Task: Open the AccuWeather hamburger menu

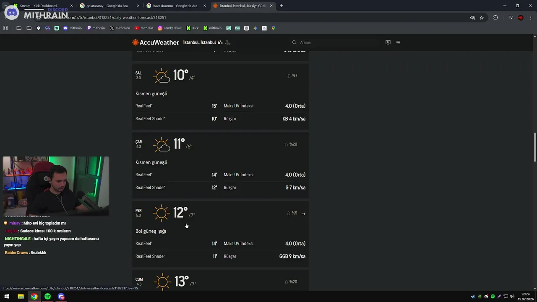Action: pyautogui.click(x=398, y=42)
